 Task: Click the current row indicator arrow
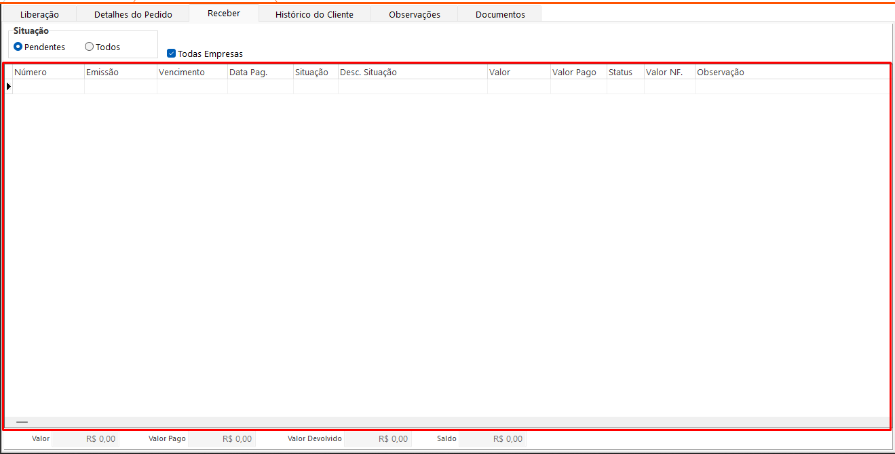click(x=9, y=87)
